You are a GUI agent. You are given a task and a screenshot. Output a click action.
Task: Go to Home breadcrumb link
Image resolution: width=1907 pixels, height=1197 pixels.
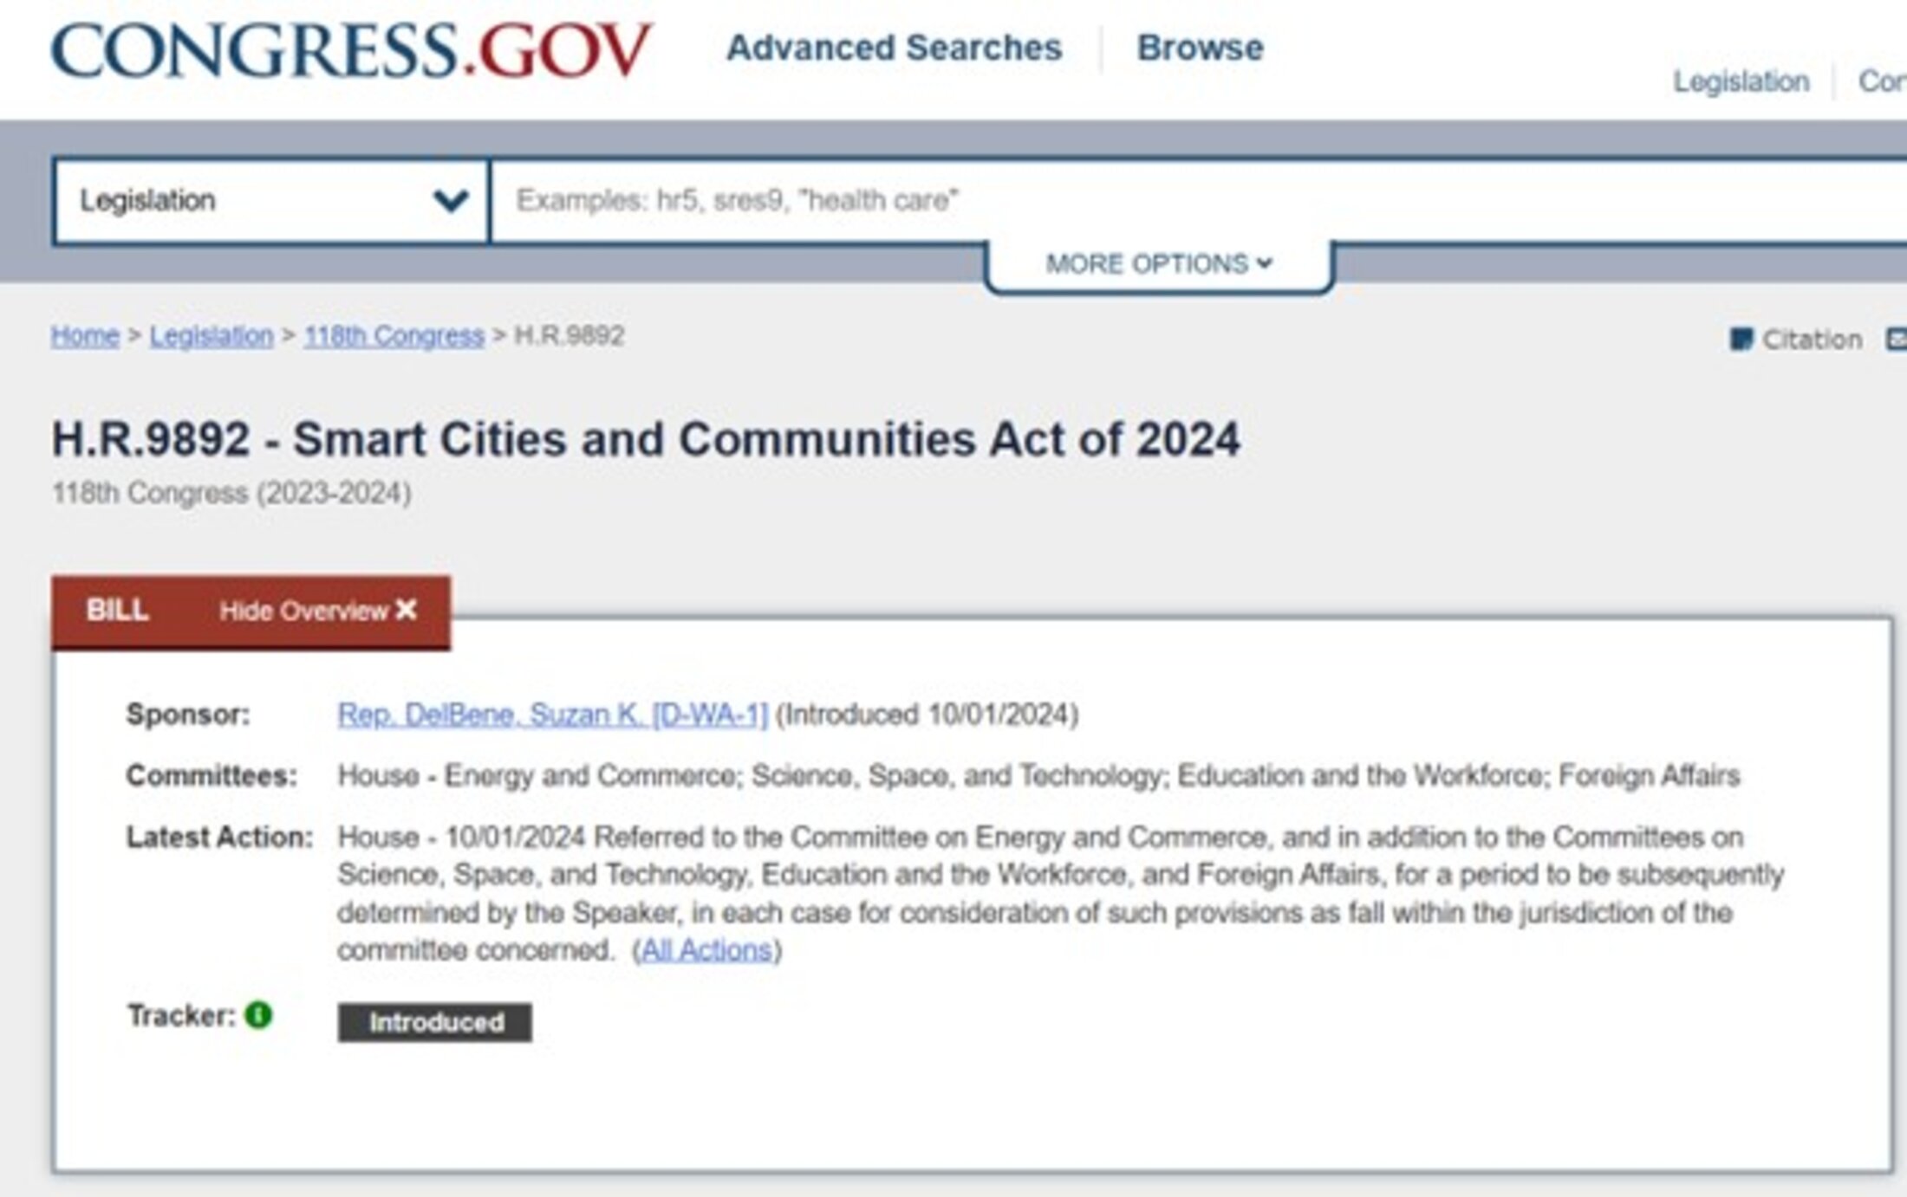(x=85, y=335)
